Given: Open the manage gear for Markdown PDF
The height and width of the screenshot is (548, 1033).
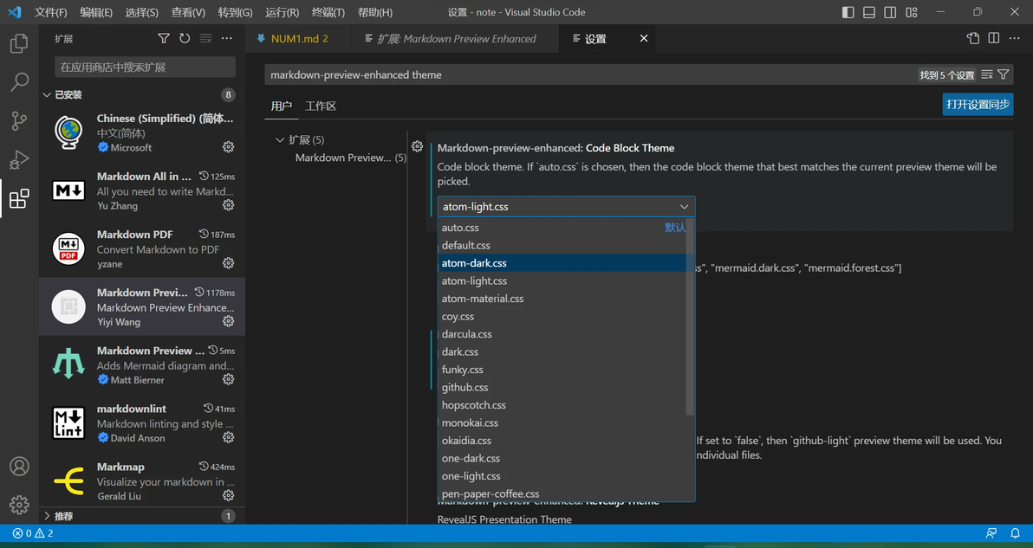Looking at the screenshot, I should 228,263.
